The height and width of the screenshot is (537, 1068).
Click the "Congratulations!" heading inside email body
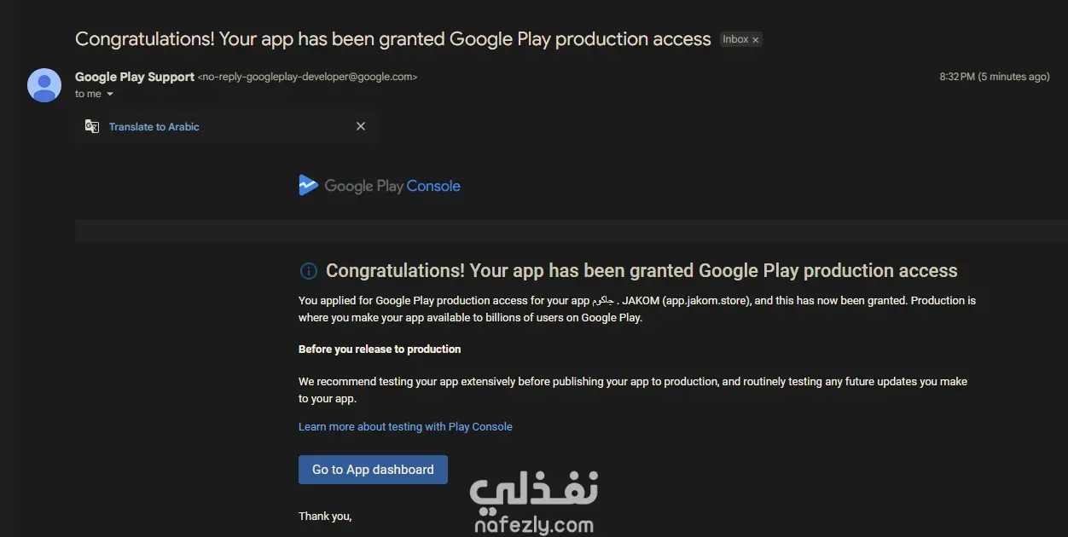coord(641,271)
